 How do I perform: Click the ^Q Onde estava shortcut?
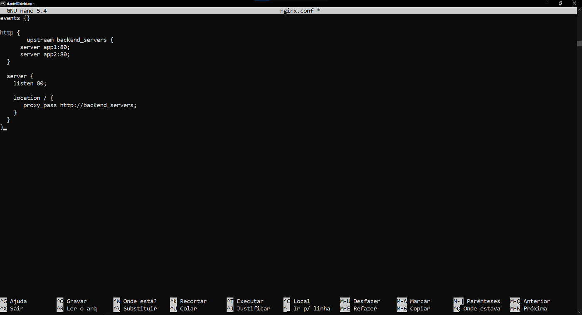coord(477,308)
